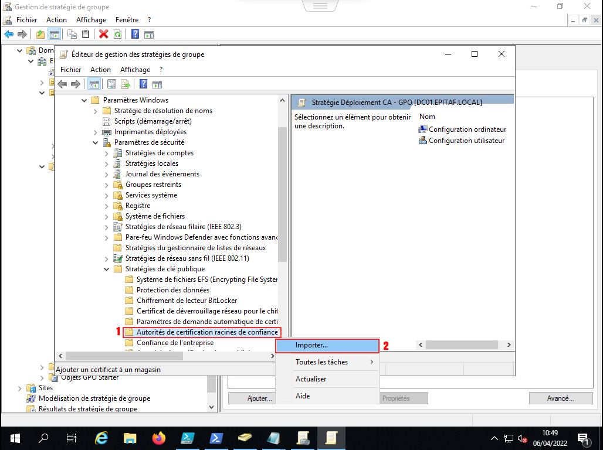Click the blue Help icon in the editor toolbar
The width and height of the screenshot is (603, 450).
(143, 84)
